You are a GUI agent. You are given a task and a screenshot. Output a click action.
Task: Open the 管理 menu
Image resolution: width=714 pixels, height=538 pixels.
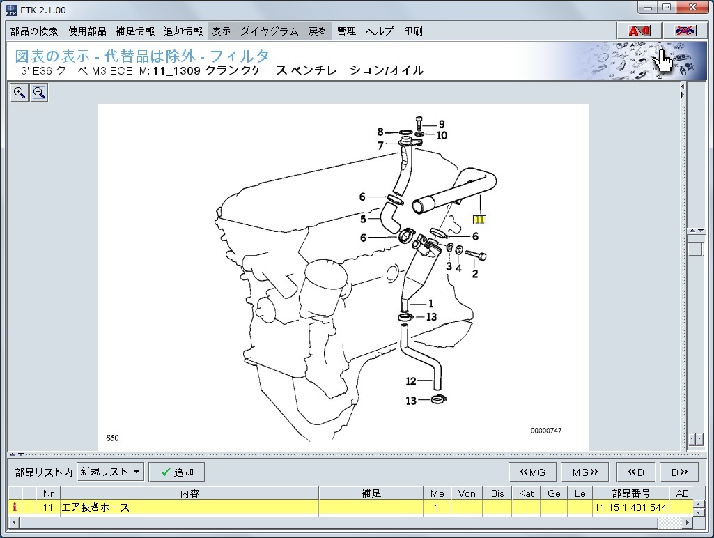[x=346, y=31]
